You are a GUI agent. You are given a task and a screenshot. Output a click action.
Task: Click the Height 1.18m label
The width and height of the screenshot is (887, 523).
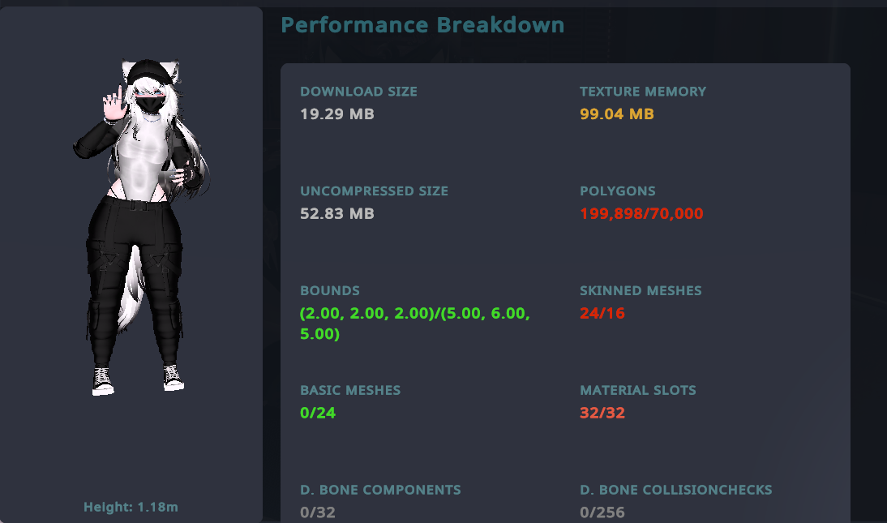(x=131, y=508)
